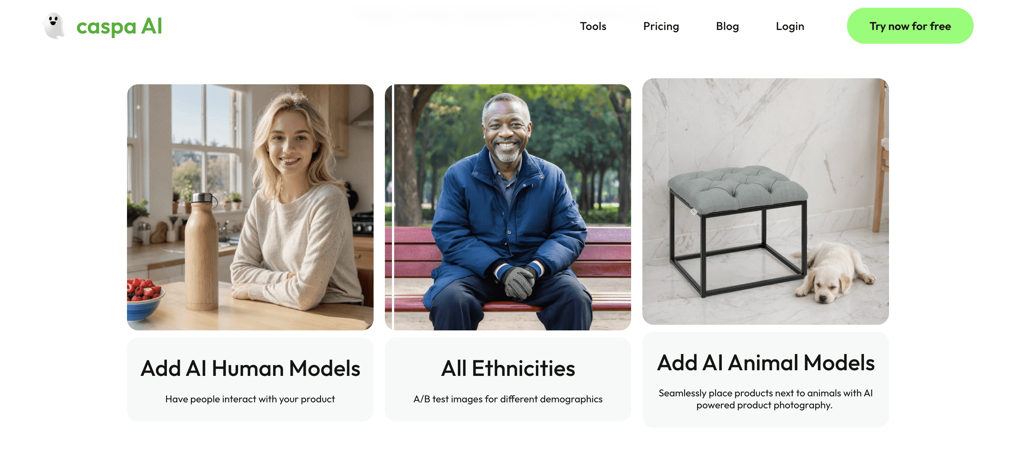Viewport: 1016px width, 457px height.
Task: Click the Blog navigation link
Action: (727, 26)
